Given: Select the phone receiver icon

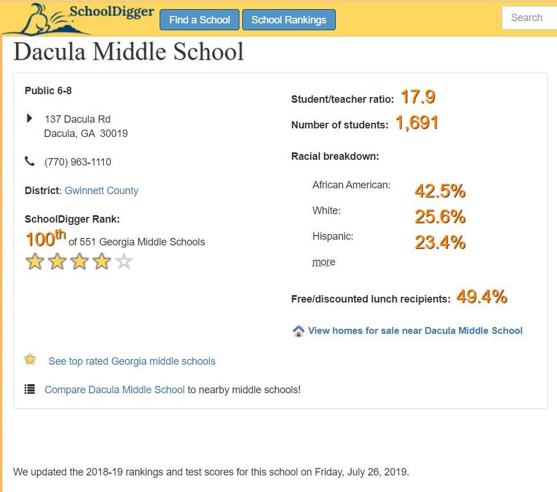Looking at the screenshot, I should point(30,161).
